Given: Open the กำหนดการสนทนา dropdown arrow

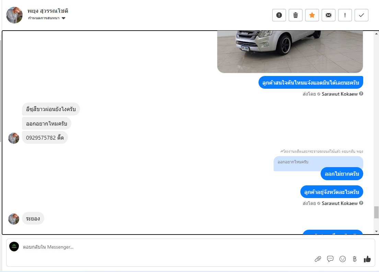Looking at the screenshot, I should click(63, 18).
